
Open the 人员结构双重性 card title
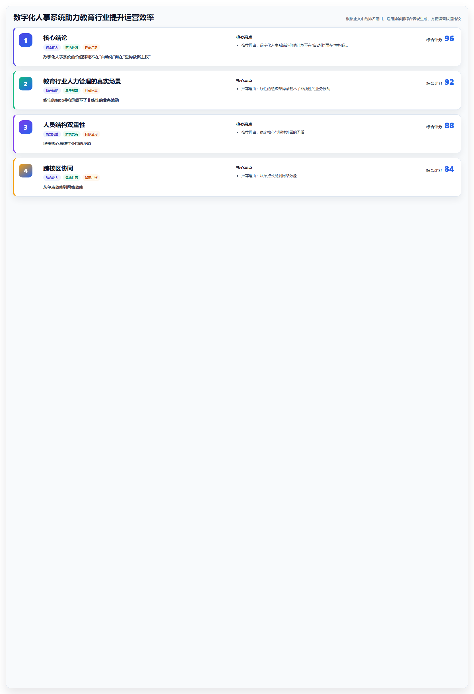[x=64, y=125]
